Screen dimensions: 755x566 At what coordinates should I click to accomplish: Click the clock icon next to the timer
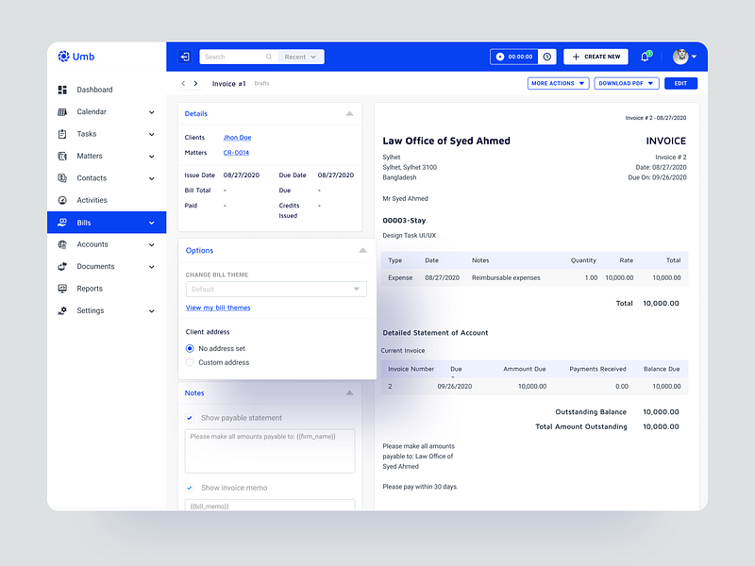(x=545, y=57)
